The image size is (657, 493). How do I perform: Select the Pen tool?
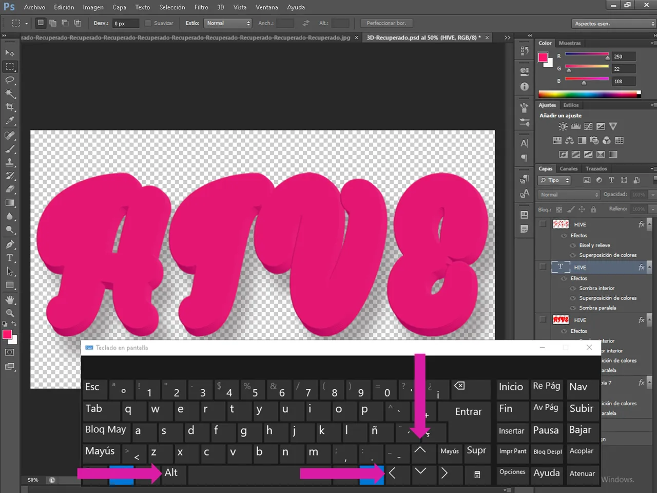(10, 244)
